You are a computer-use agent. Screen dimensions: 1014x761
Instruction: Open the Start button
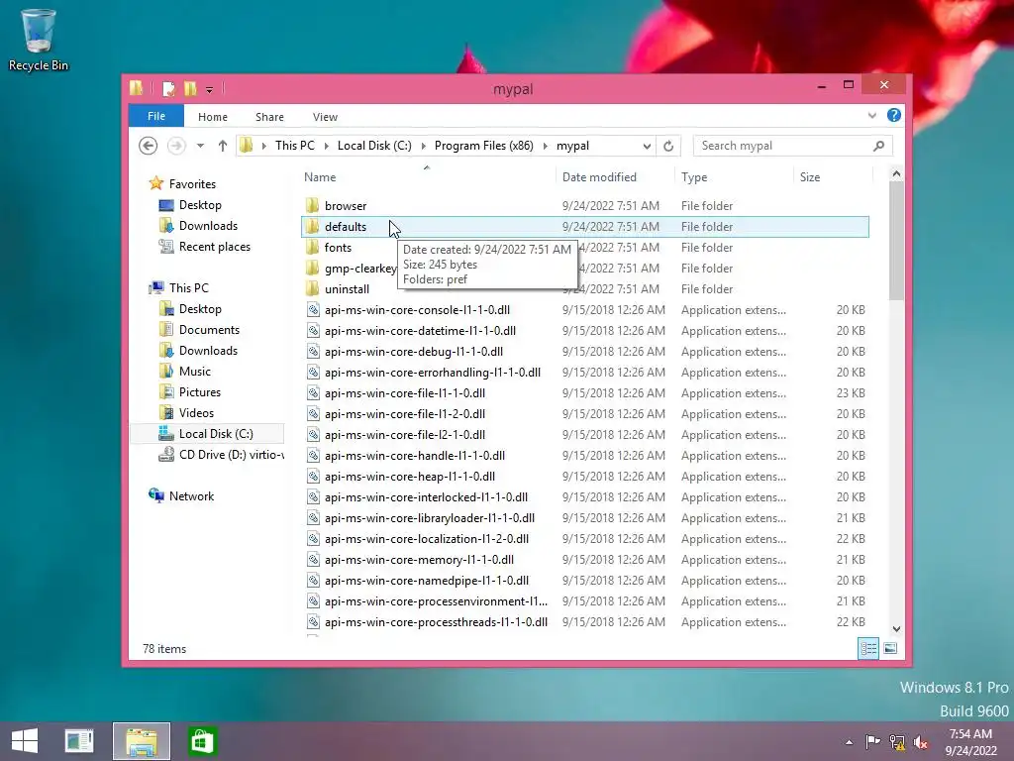pyautogui.click(x=25, y=741)
